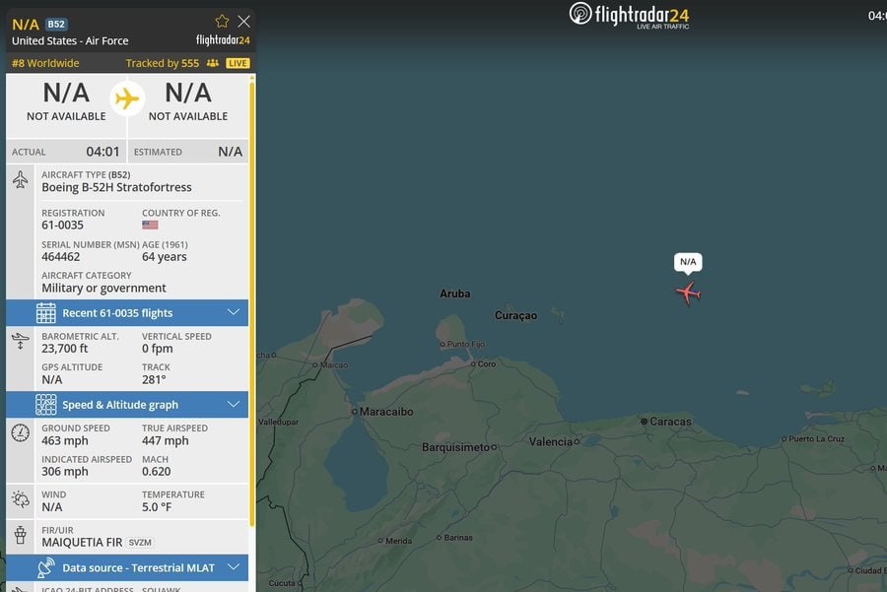
Task: Click Military or government category text
Action: click(103, 289)
